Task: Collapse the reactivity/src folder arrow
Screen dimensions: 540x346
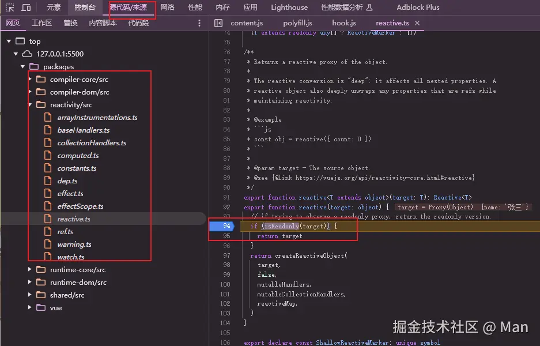Action: [30, 105]
